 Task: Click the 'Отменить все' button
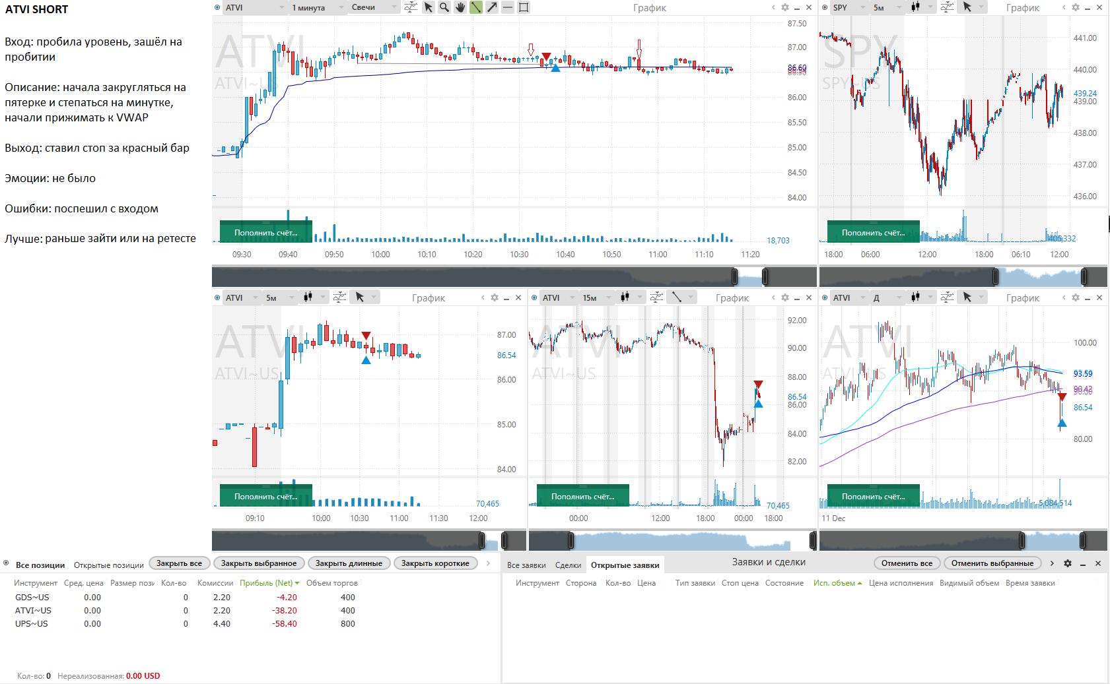point(907,563)
